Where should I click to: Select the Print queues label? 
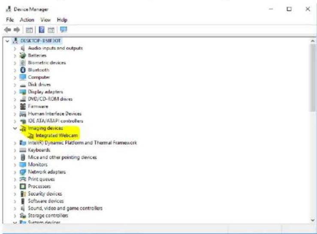point(41,179)
